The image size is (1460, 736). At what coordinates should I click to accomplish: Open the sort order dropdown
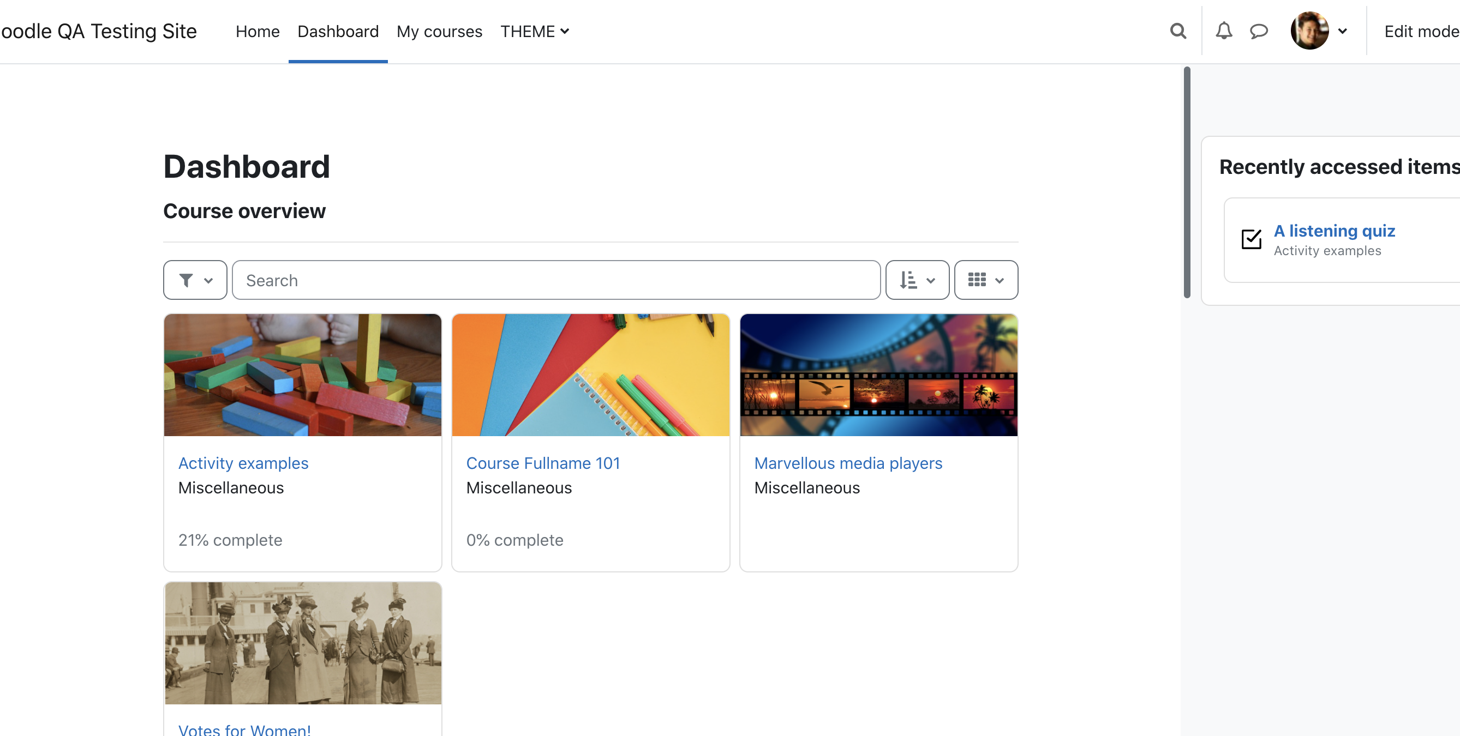pyautogui.click(x=917, y=280)
